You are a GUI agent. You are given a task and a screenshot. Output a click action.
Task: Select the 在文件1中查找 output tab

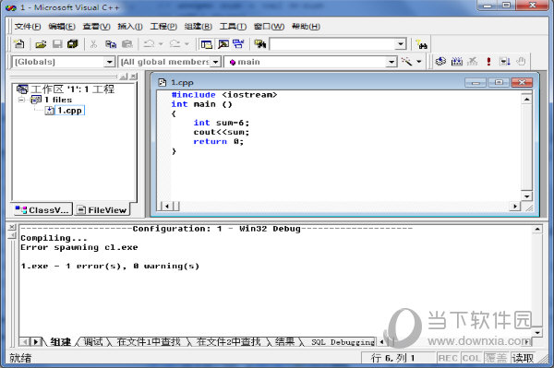pos(149,341)
